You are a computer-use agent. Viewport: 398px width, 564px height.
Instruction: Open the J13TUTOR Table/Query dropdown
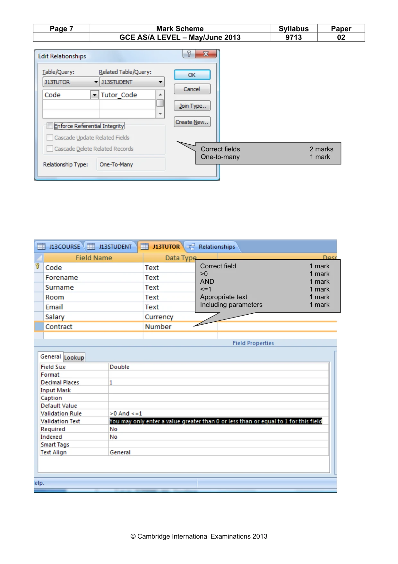coord(96,82)
